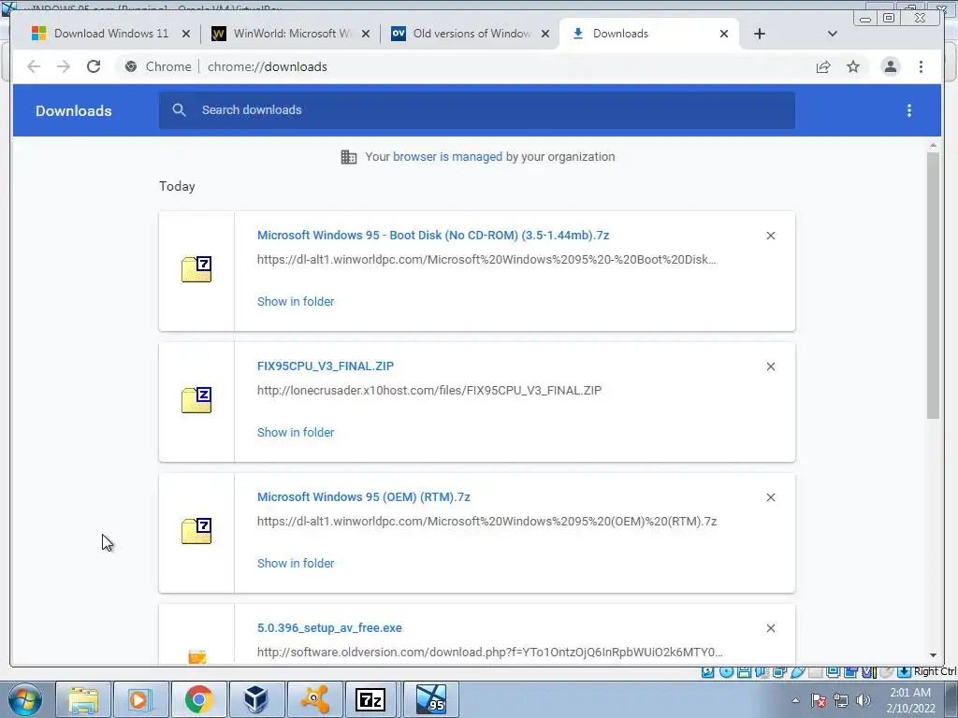Click the volume speaker tray icon
This screenshot has height=718, width=958.
coord(864,700)
